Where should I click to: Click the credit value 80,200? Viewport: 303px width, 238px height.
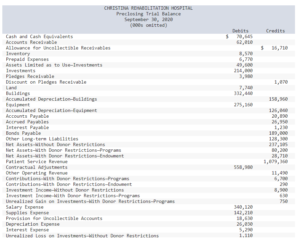(280, 150)
